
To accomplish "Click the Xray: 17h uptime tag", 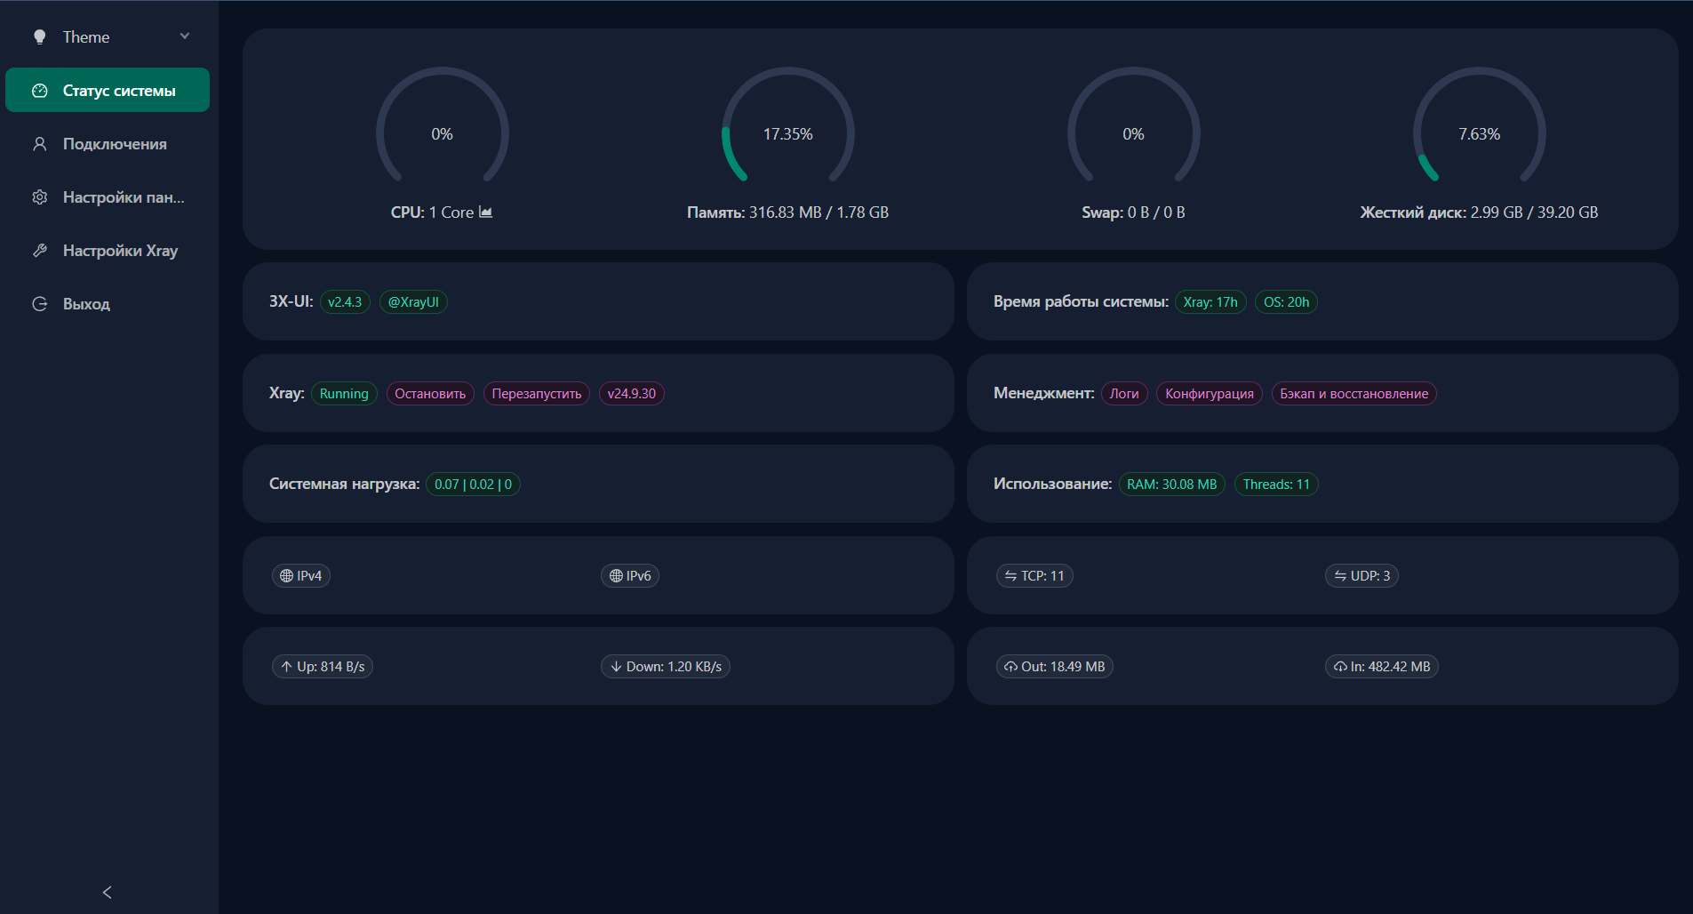I will (1210, 301).
